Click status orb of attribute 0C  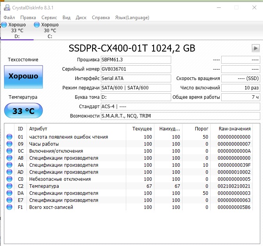(9, 151)
